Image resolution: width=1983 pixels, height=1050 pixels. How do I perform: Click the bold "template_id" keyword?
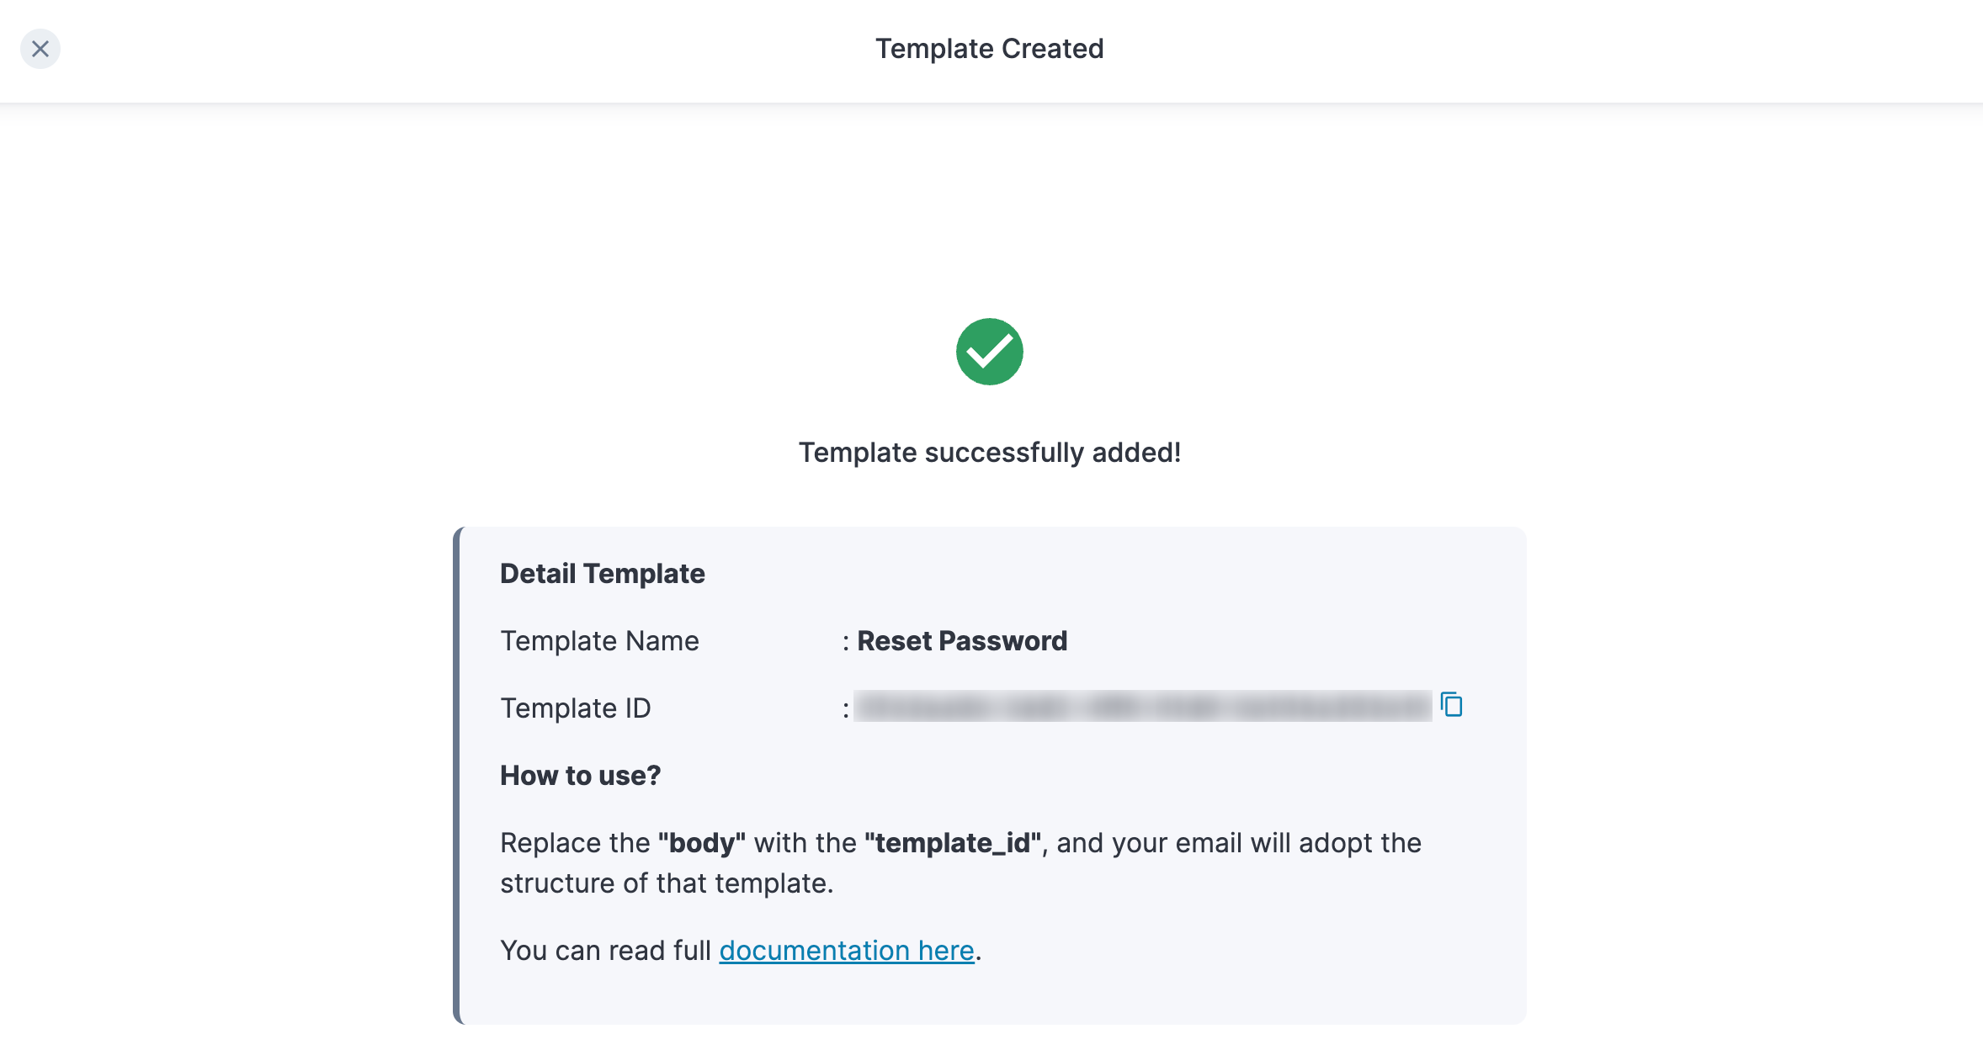[x=953, y=843]
